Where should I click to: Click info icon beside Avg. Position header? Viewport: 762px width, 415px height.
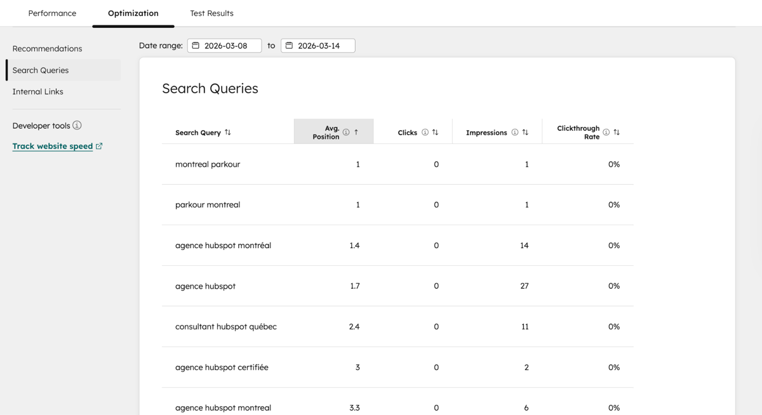[x=346, y=132]
